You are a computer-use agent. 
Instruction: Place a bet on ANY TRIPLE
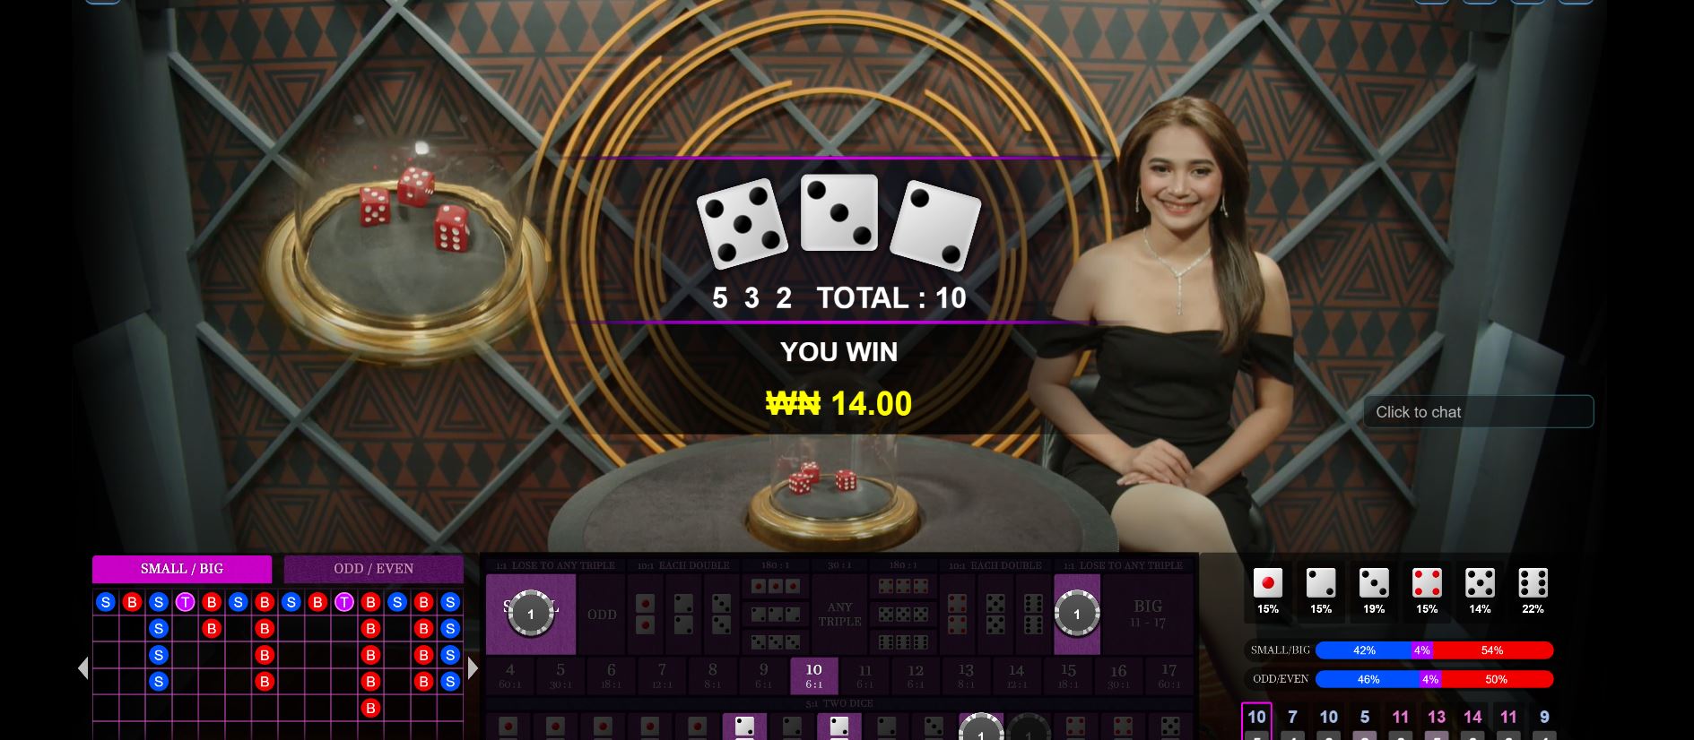tap(839, 615)
